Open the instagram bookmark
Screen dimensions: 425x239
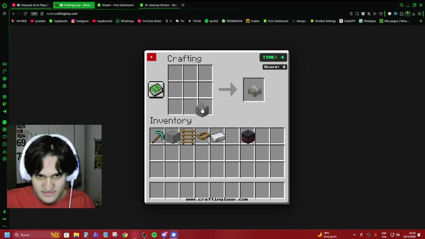tap(80, 21)
